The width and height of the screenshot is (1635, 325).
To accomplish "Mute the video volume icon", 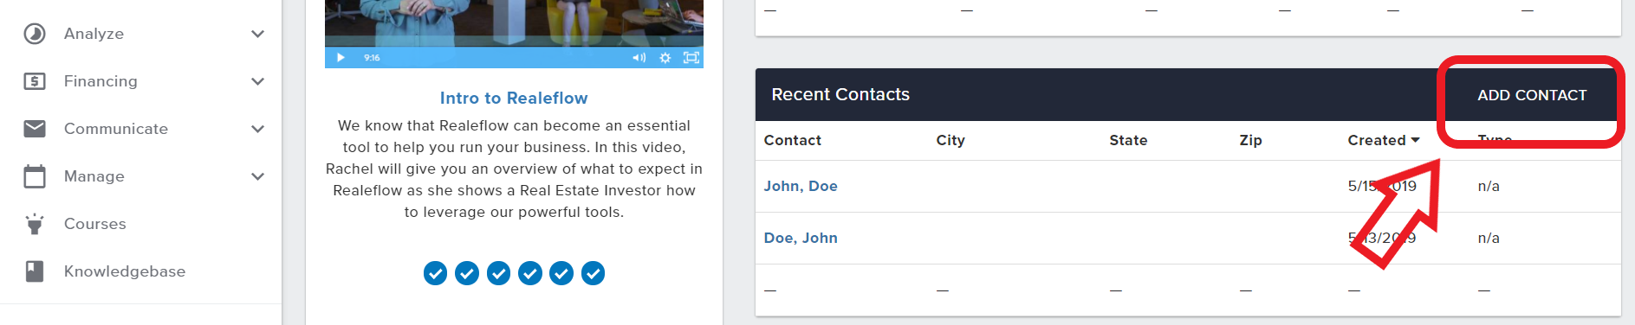I will click(639, 58).
